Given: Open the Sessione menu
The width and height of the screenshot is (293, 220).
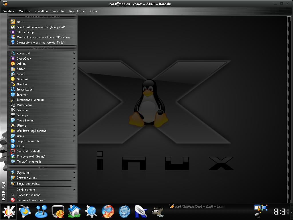Looking at the screenshot, I should tap(9, 11).
